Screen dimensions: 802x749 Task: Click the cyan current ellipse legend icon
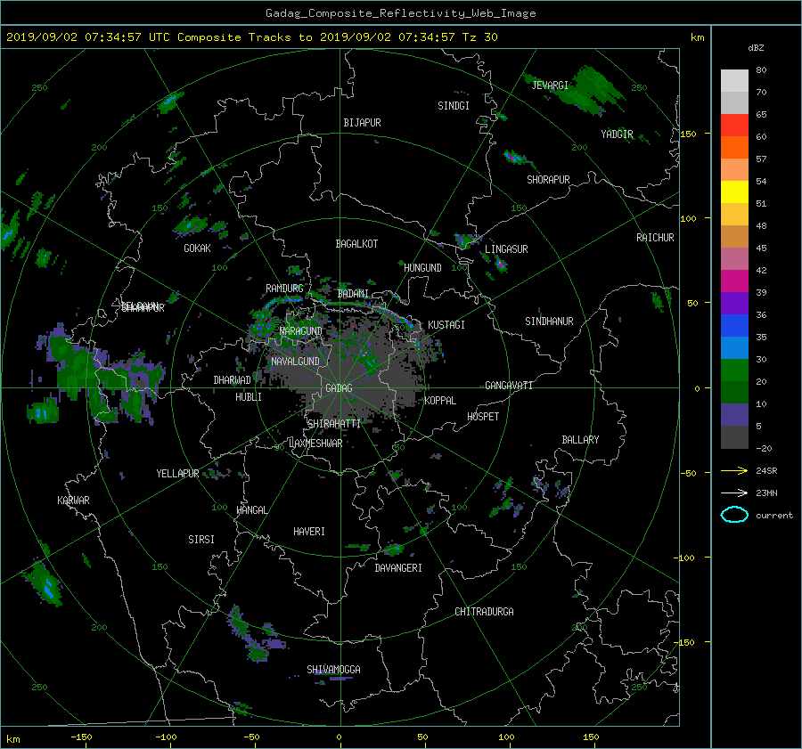point(734,515)
